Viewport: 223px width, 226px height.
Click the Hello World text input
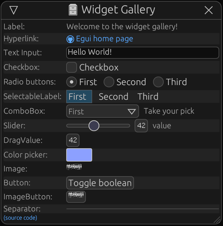[143, 53]
